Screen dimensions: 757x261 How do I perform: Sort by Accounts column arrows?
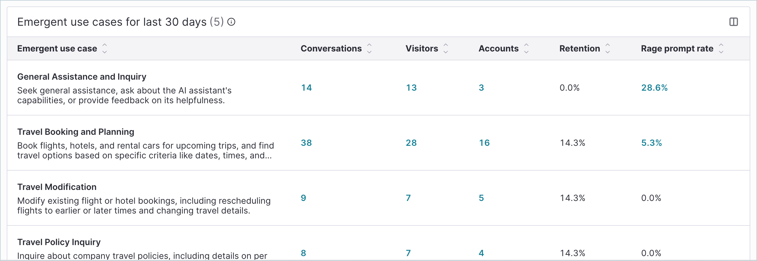point(526,48)
